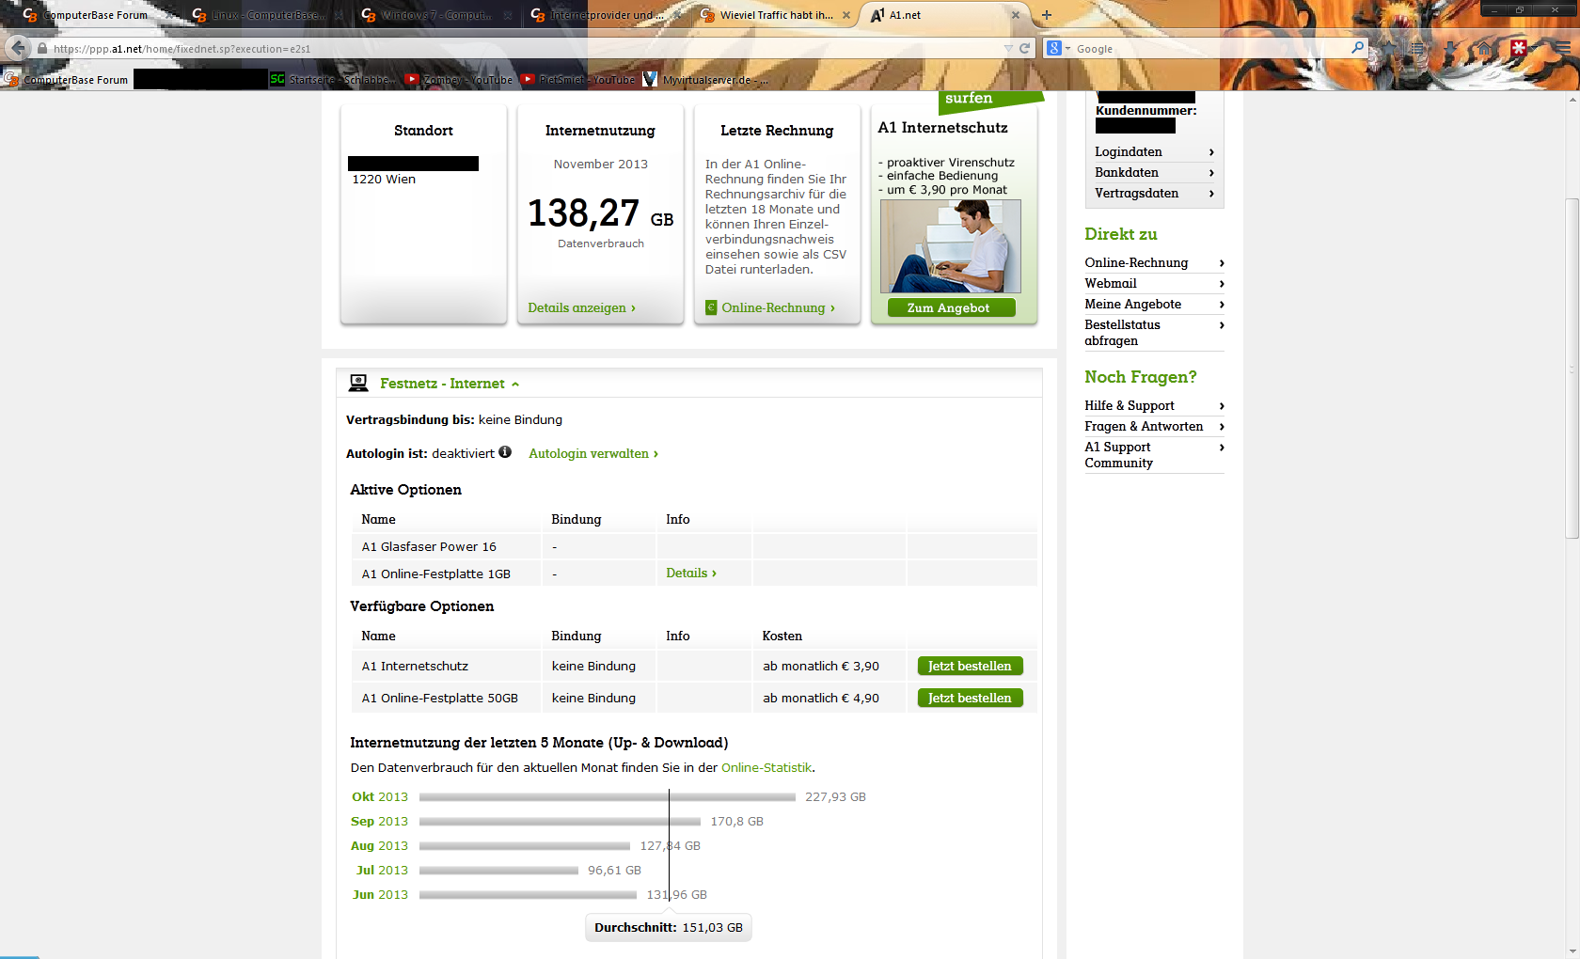The height and width of the screenshot is (959, 1580).
Task: Open Bestellstatus abfragen link
Action: coord(1154,333)
